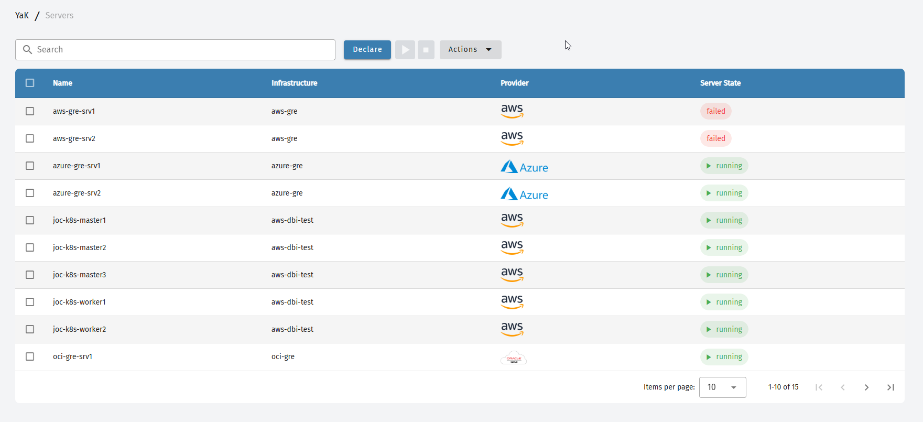Select the oci-gre-srv1 checkbox
The width and height of the screenshot is (923, 422).
[x=30, y=356]
